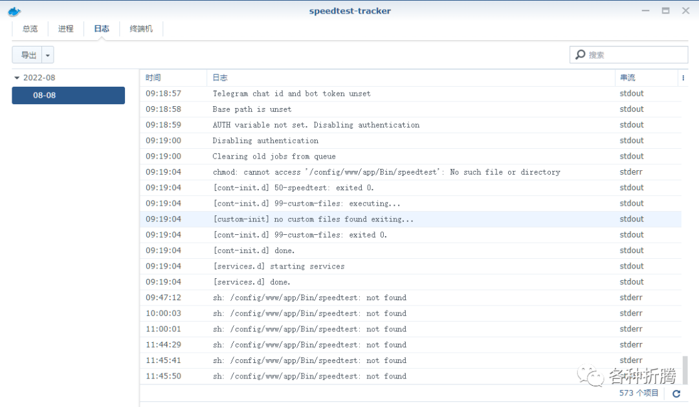This screenshot has height=407, width=699.
Task: Open the 进程 tab
Action: click(x=65, y=28)
